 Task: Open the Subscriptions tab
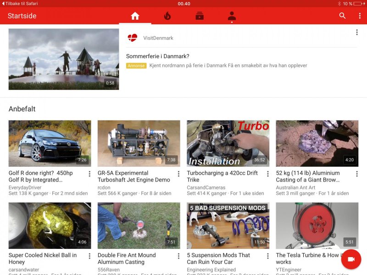(200, 16)
